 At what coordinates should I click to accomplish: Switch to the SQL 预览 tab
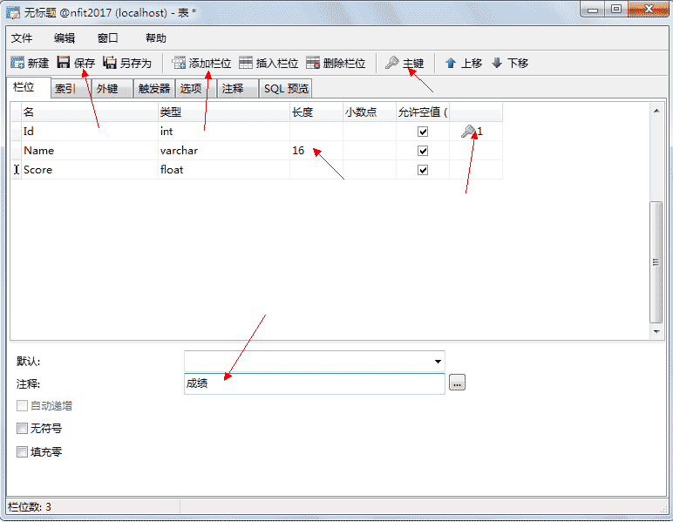(x=286, y=89)
